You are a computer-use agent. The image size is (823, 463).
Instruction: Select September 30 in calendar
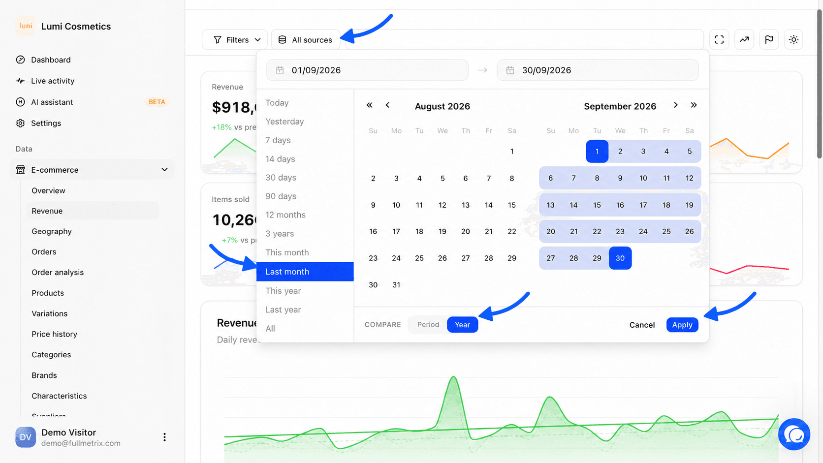pos(620,258)
